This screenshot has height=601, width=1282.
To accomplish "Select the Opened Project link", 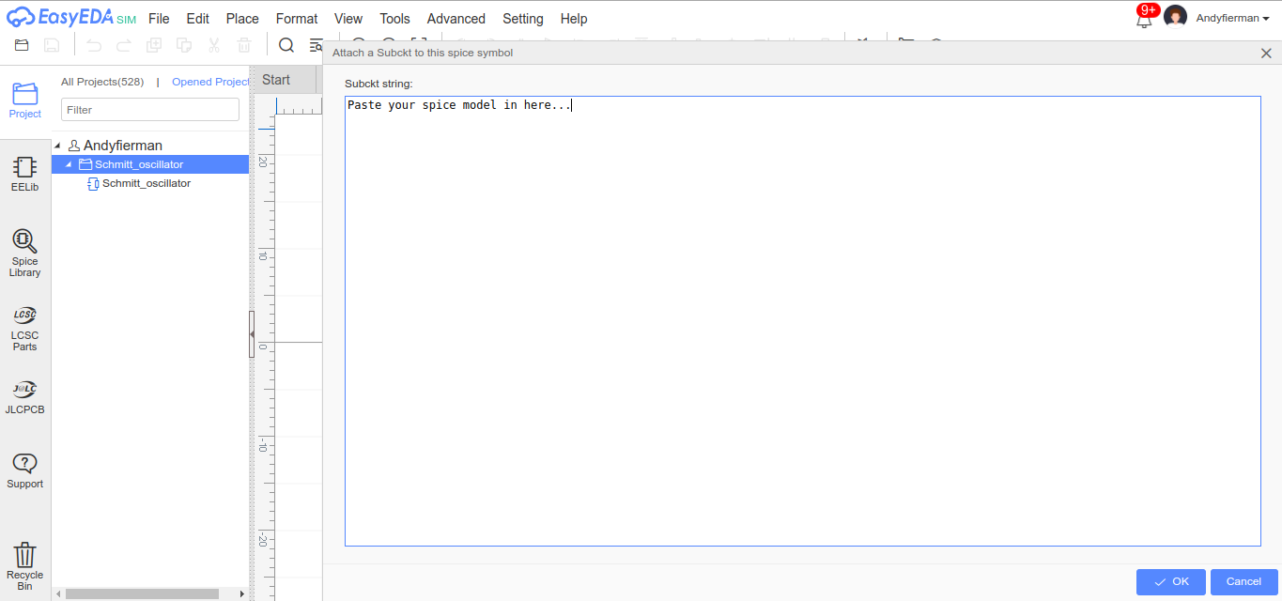I will (x=211, y=82).
